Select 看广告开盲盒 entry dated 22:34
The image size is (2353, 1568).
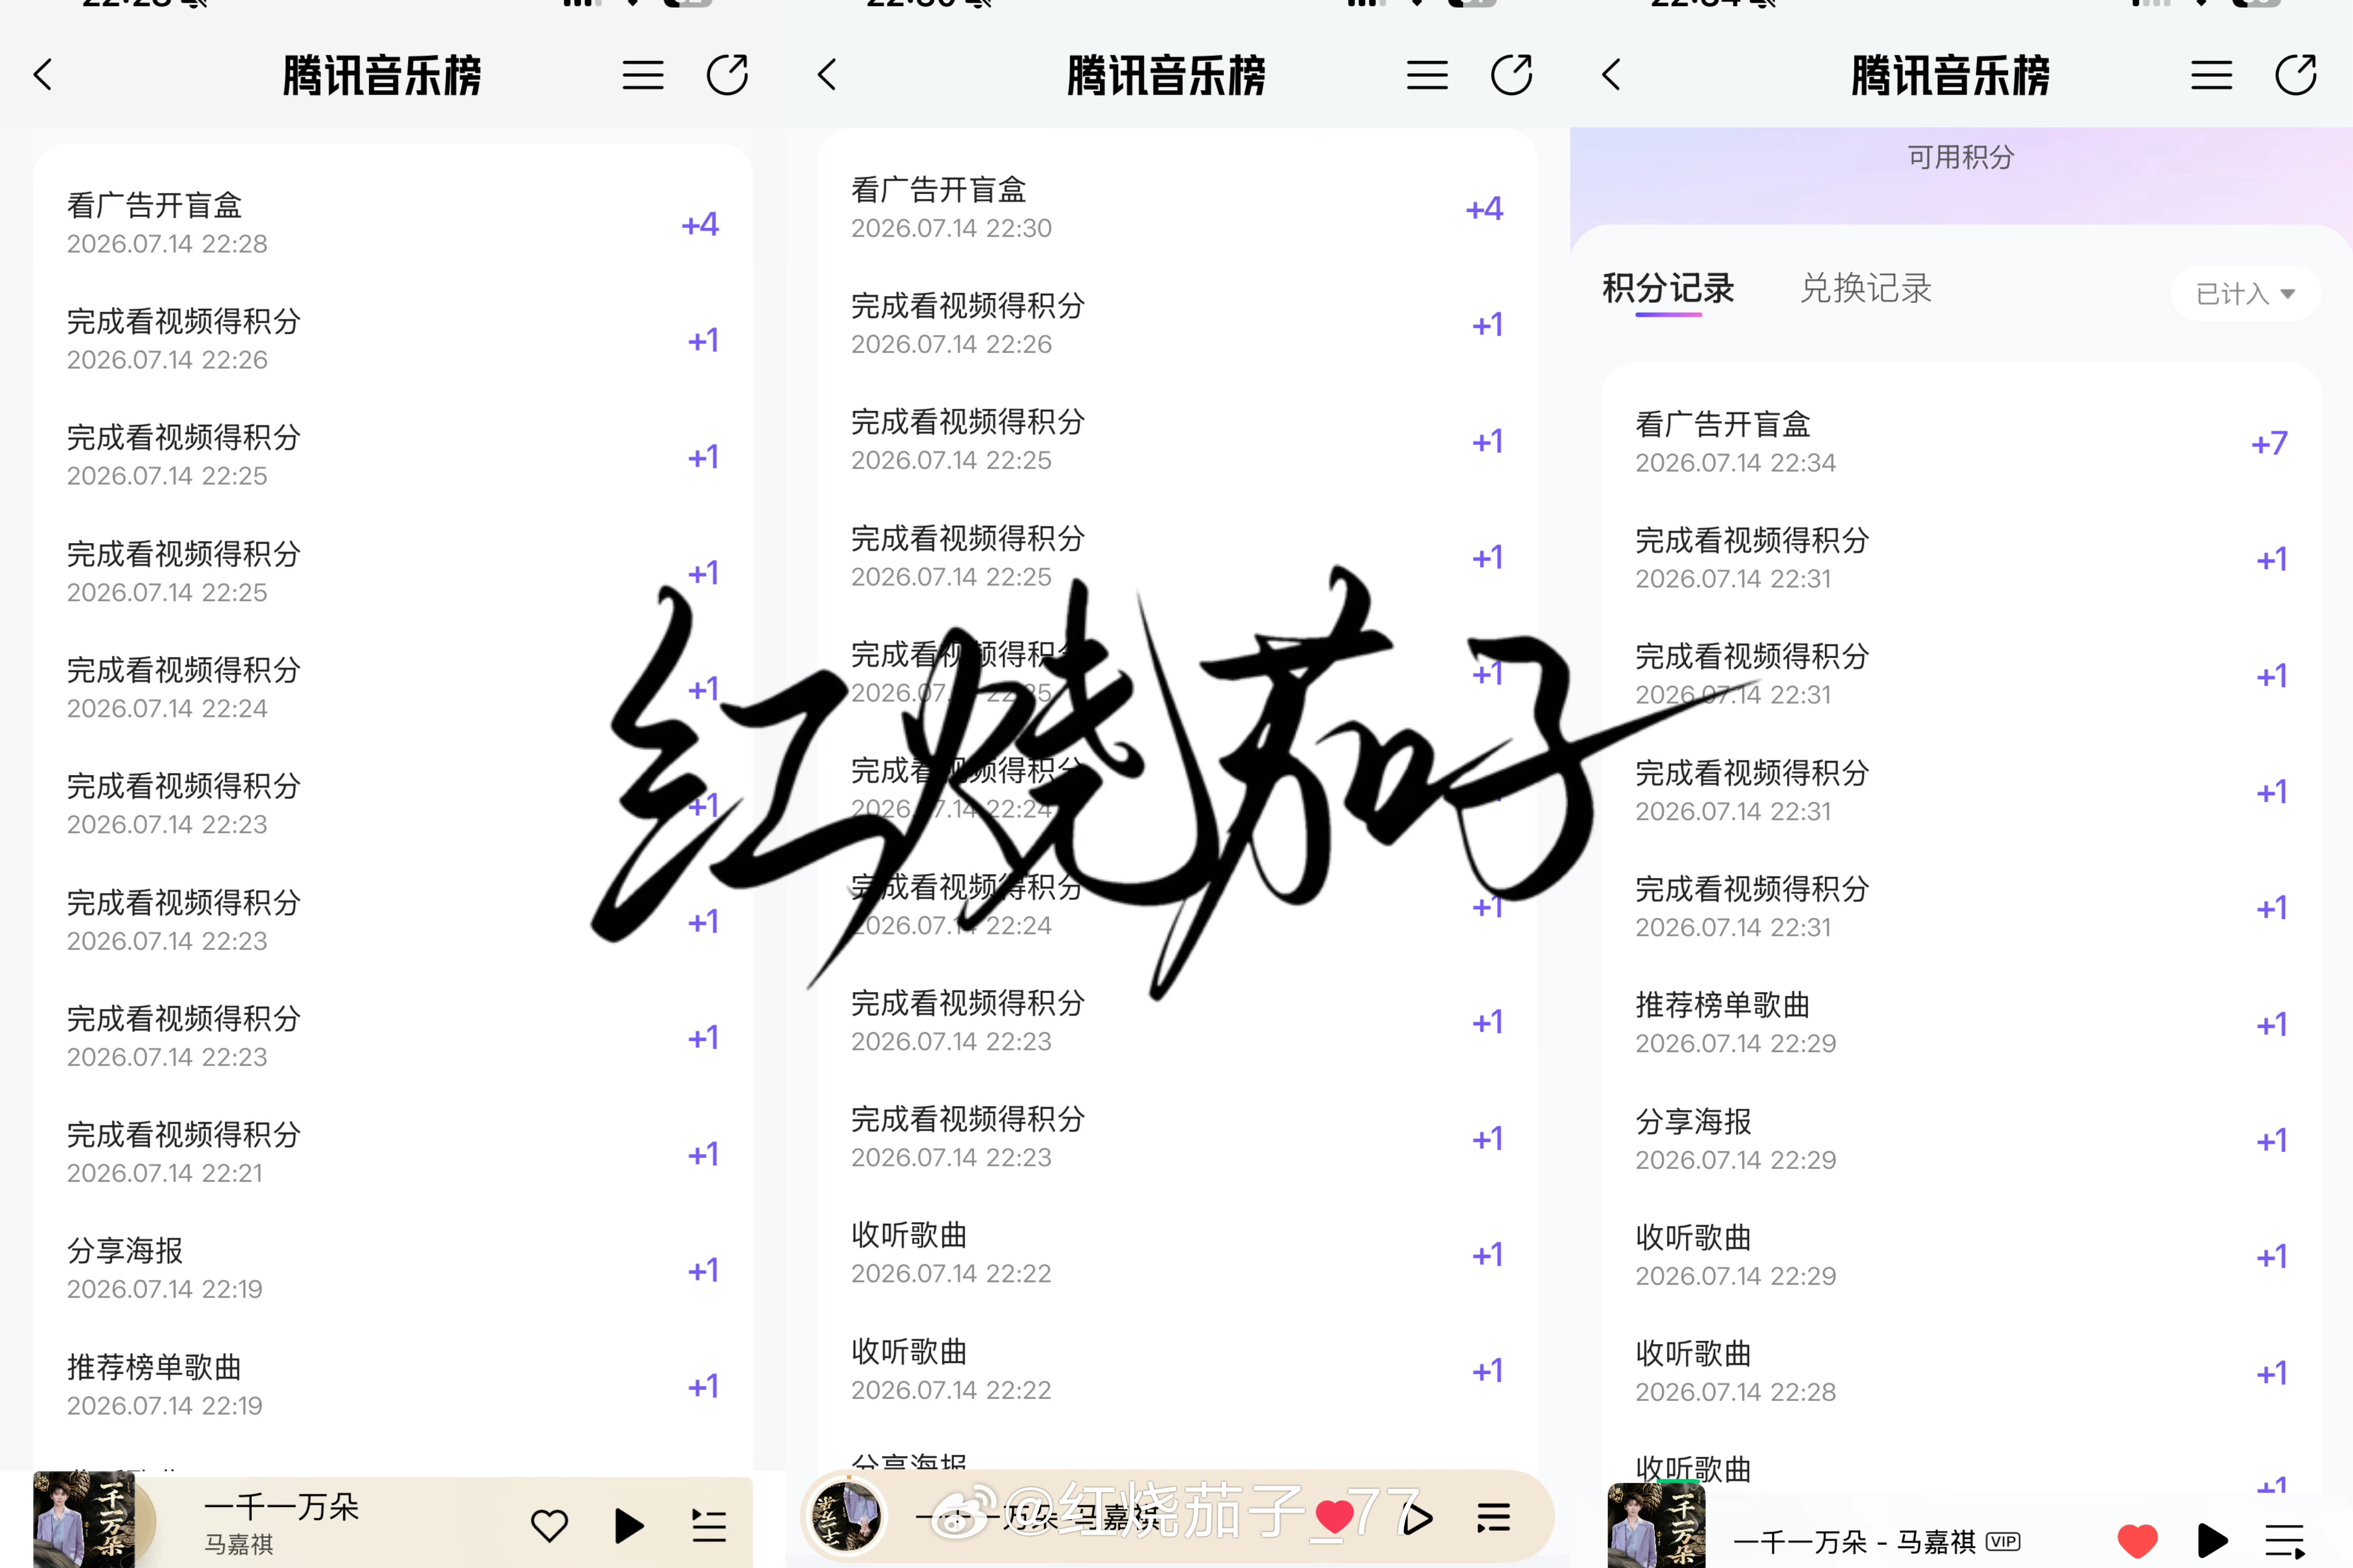pos(1961,443)
